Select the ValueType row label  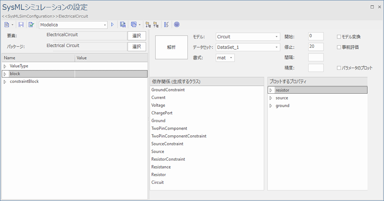tap(19, 66)
